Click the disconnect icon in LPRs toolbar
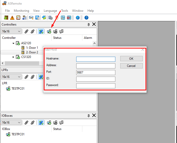Screen dimensions: 177x143 click(32, 77)
